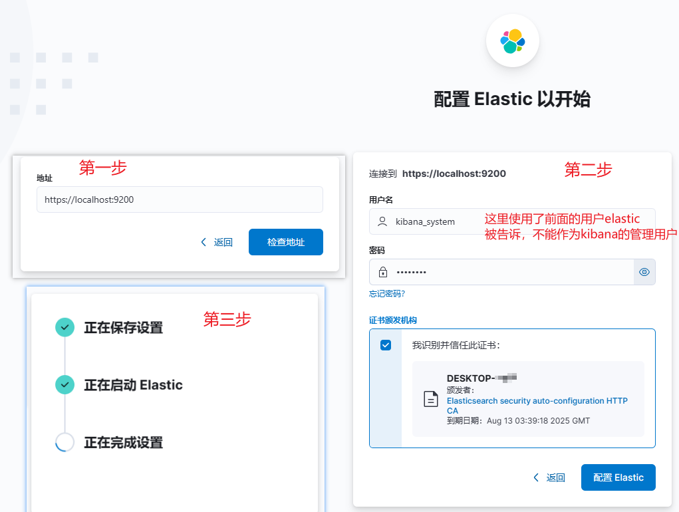Click the 检查地址 button
The image size is (679, 512).
click(x=285, y=242)
